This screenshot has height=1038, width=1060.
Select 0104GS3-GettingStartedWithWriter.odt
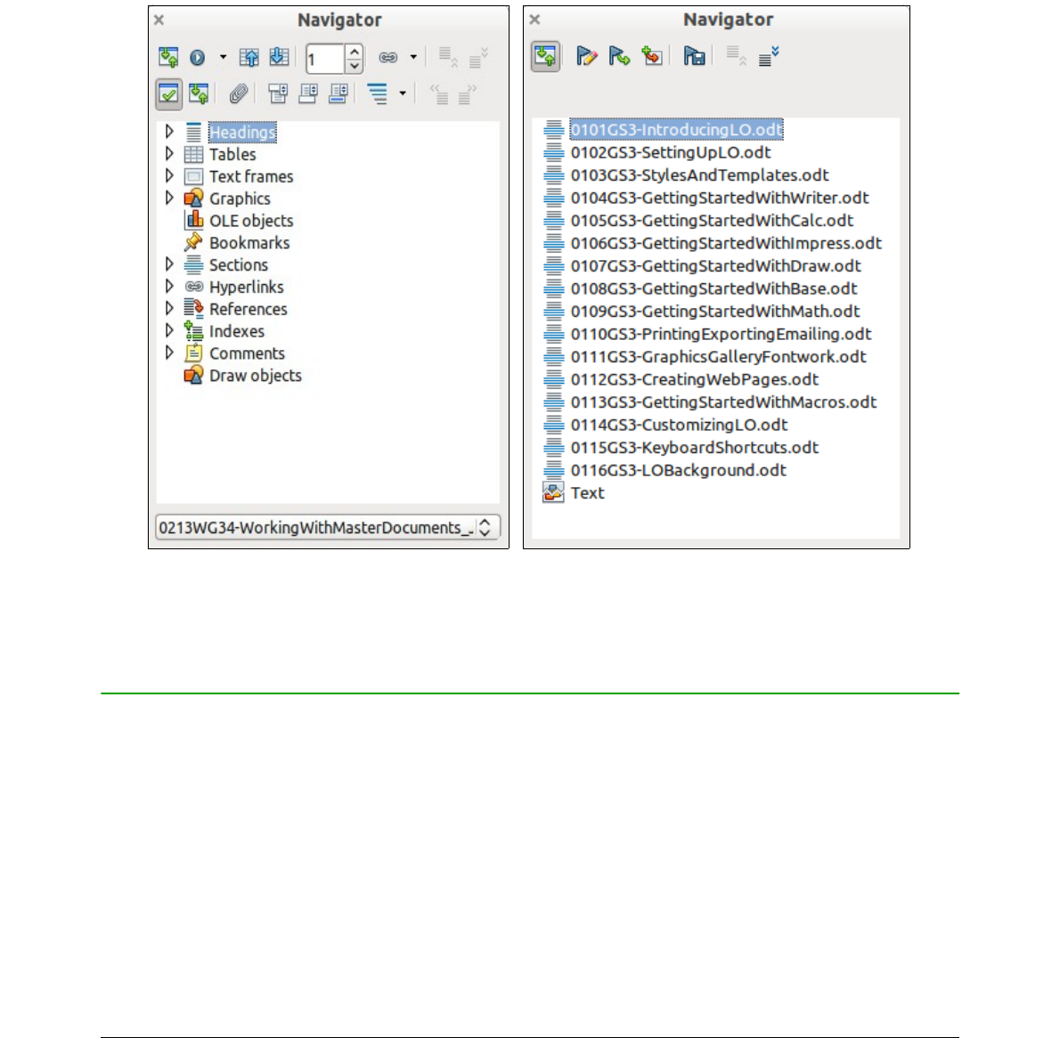point(720,198)
